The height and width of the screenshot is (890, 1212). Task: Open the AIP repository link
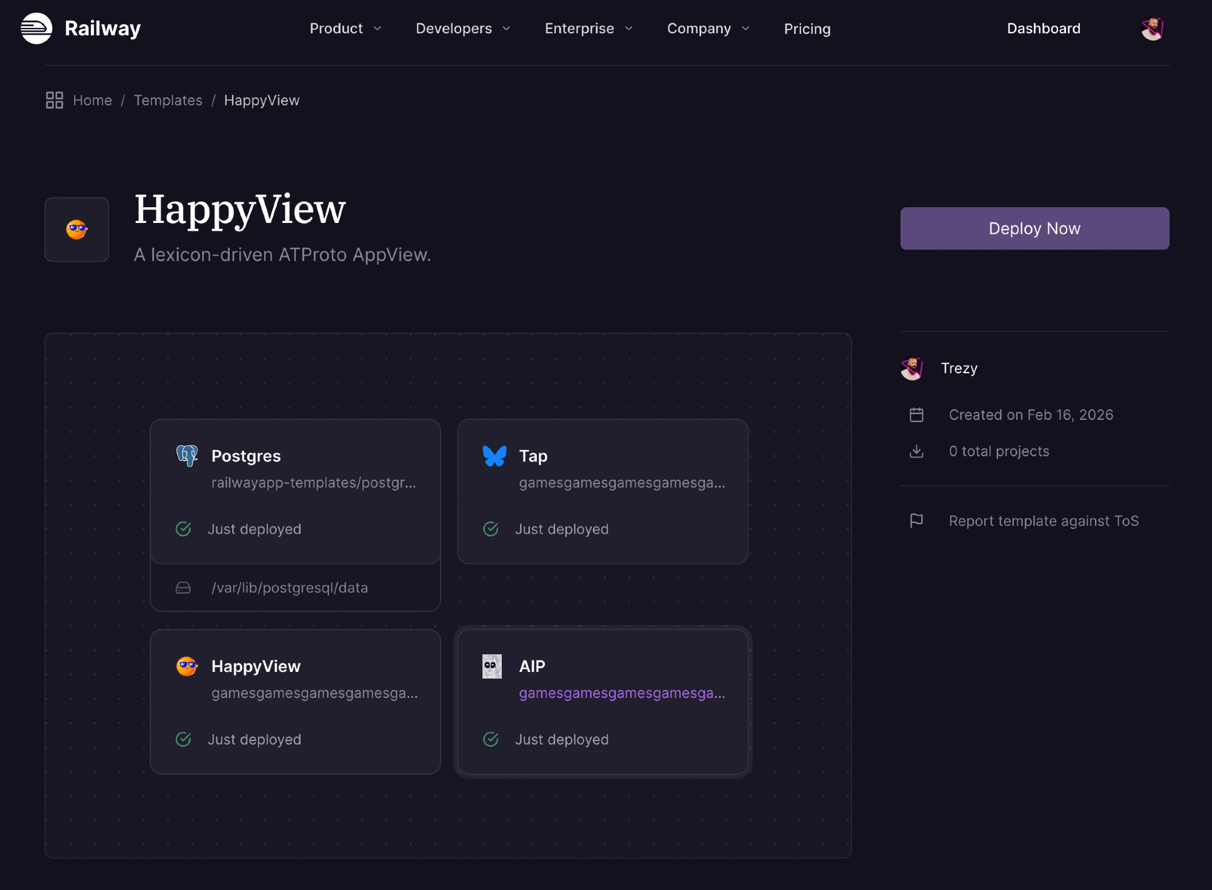(622, 692)
